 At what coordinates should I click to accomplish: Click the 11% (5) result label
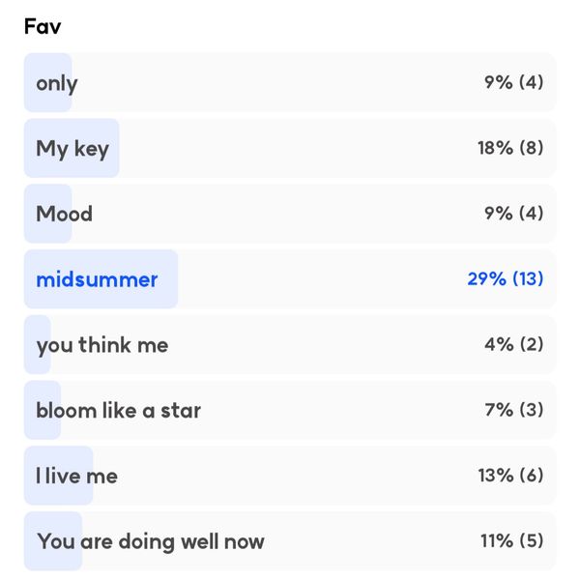pyautogui.click(x=512, y=540)
